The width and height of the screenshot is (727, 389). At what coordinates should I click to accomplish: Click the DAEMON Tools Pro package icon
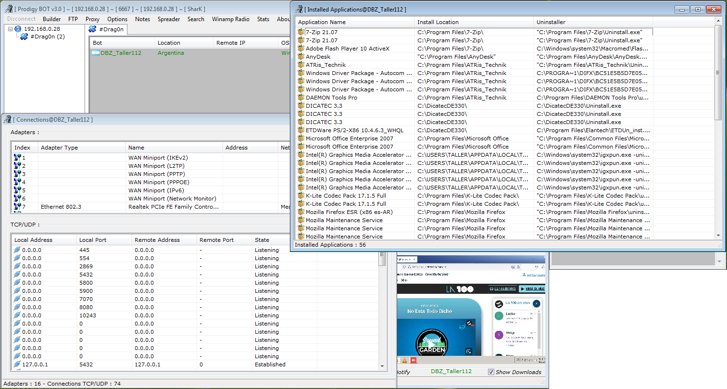pyautogui.click(x=301, y=98)
